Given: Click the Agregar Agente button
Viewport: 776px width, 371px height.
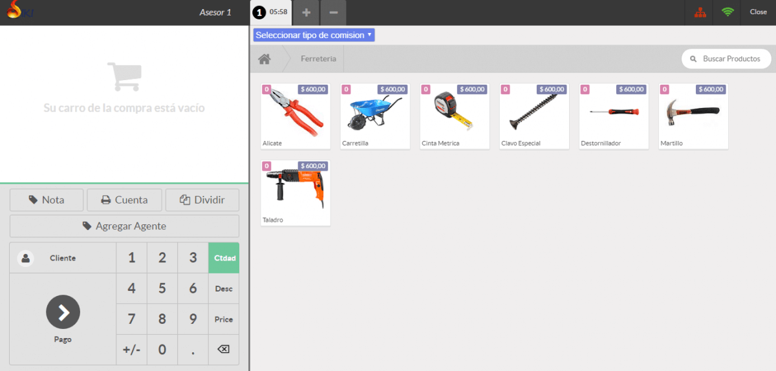Looking at the screenshot, I should (x=124, y=226).
